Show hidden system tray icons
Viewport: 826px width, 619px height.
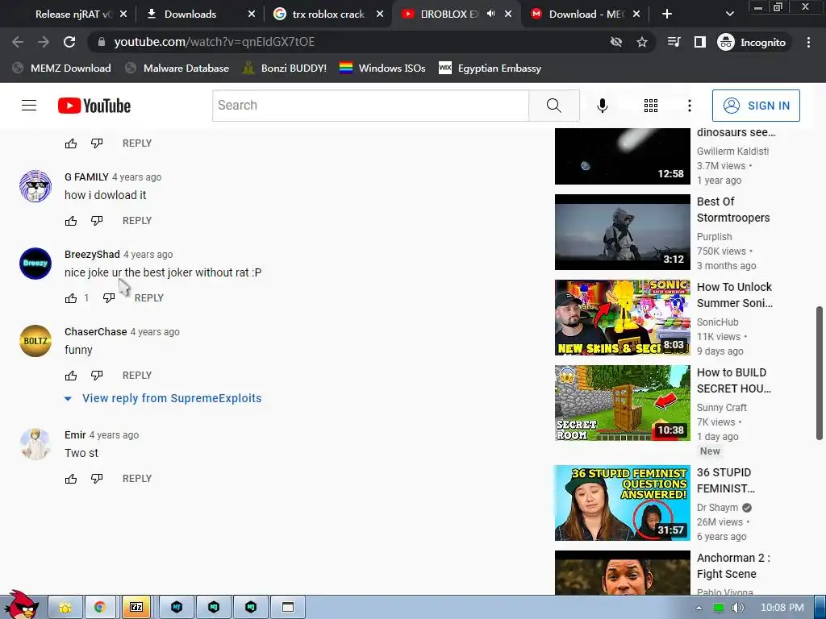click(x=699, y=608)
